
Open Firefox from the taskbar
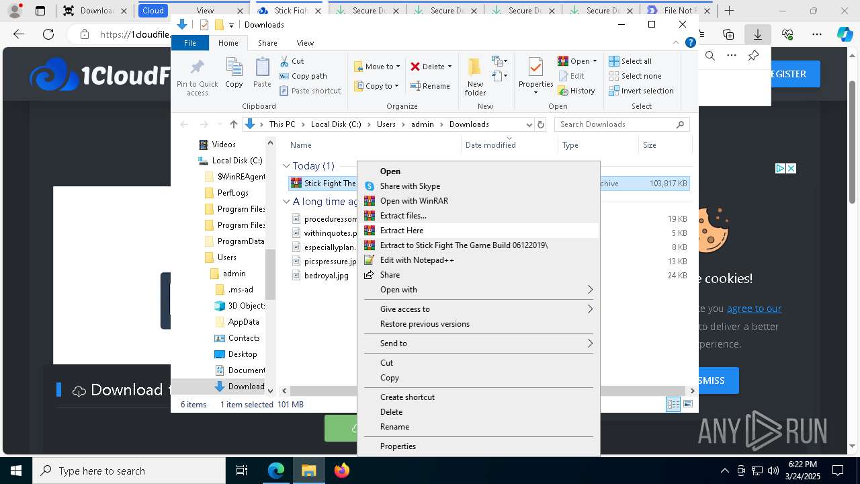coord(341,471)
